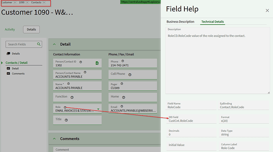
Task: Open help icon for Email field
Action: pos(122,106)
